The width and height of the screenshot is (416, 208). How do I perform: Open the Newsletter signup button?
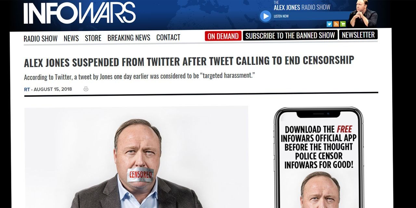point(358,35)
